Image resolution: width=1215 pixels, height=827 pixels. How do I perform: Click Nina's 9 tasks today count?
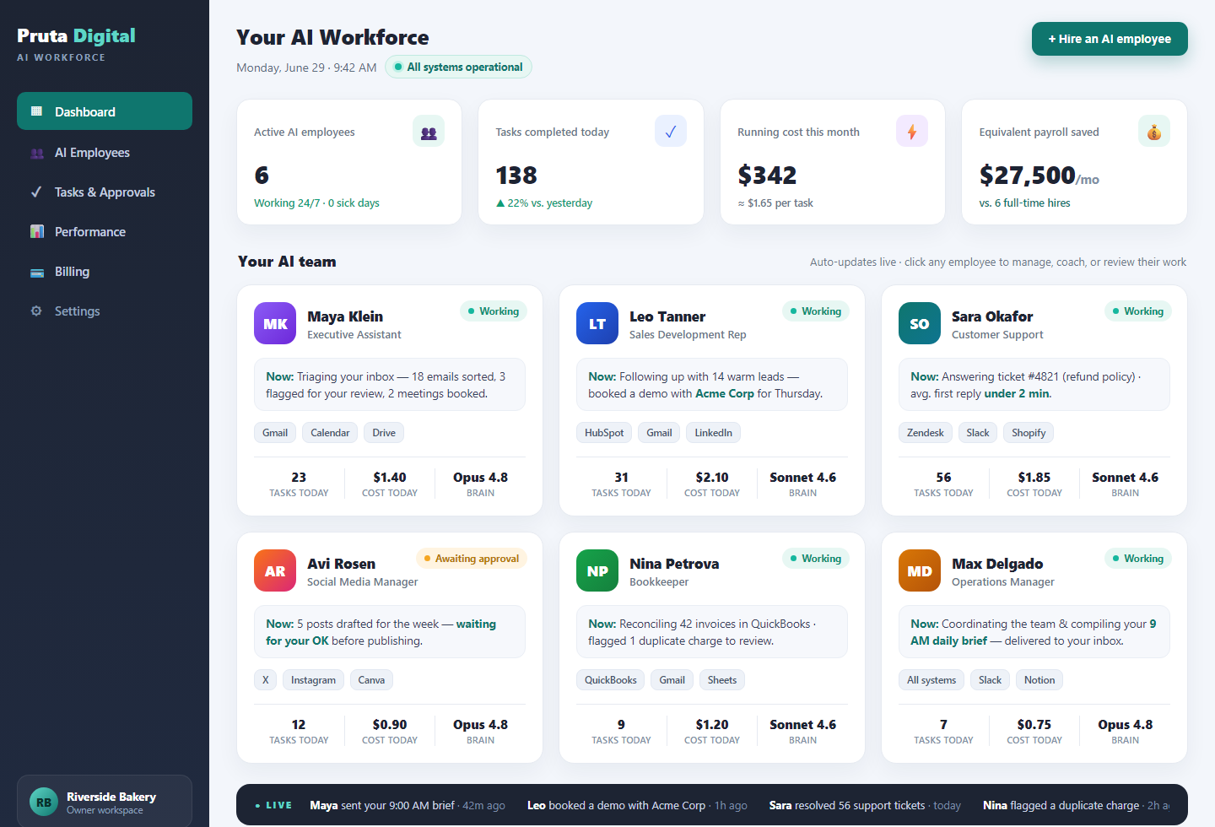[x=621, y=725]
